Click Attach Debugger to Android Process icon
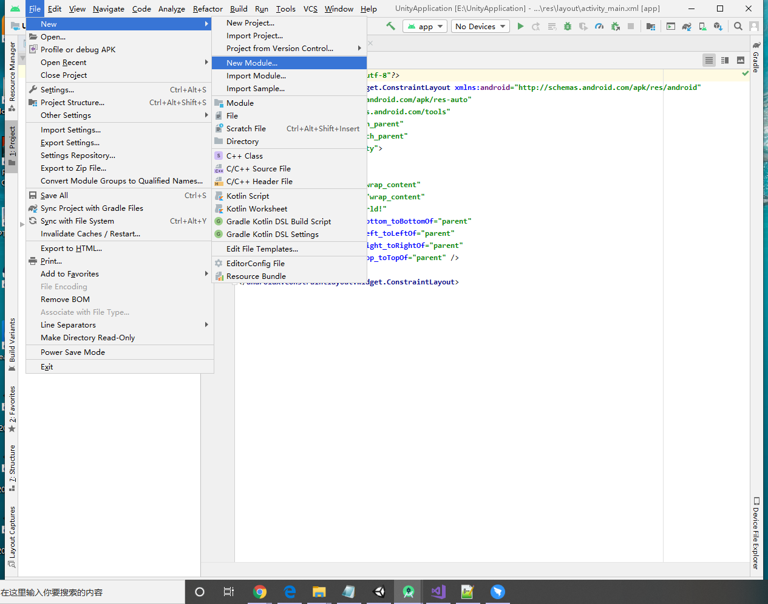Screen dimensions: 768x604 click(x=615, y=26)
